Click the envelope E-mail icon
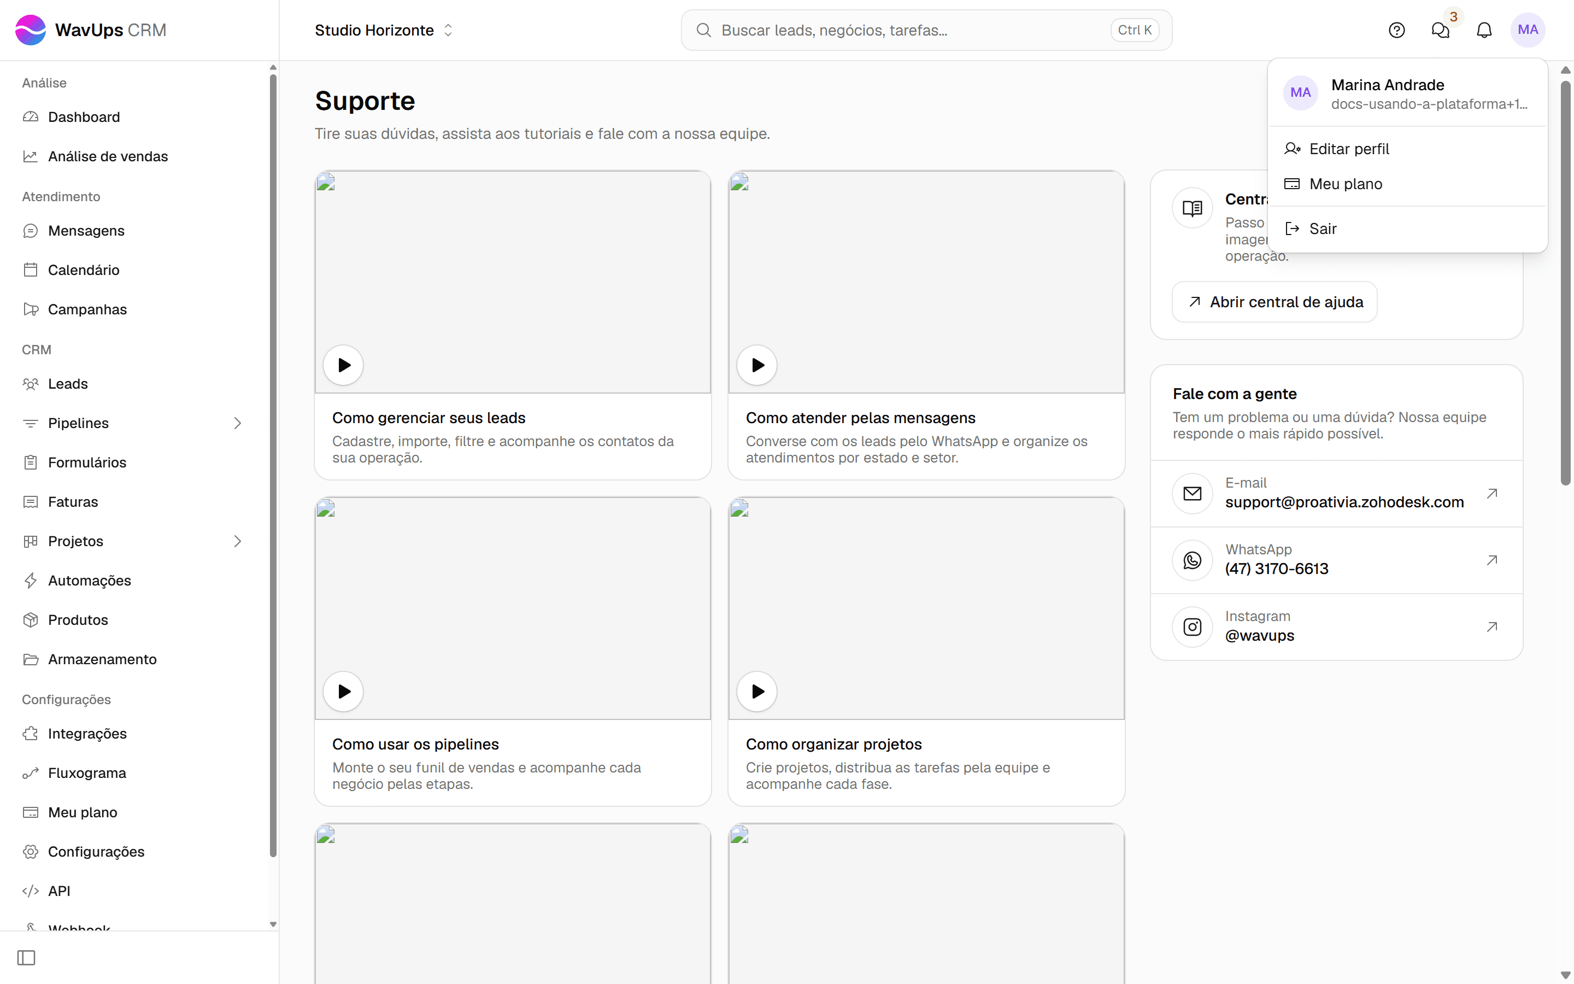This screenshot has height=984, width=1574. tap(1192, 493)
